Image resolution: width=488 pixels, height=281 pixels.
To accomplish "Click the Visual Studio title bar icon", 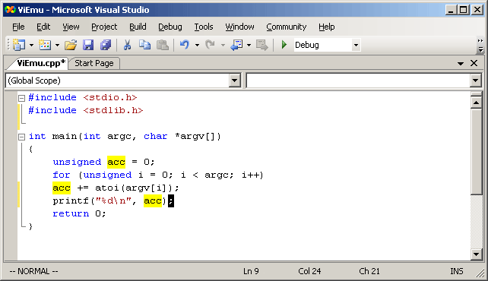I will click(x=10, y=10).
